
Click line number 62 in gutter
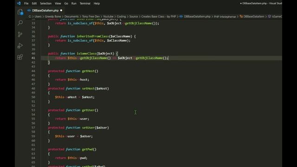tap(33, 149)
